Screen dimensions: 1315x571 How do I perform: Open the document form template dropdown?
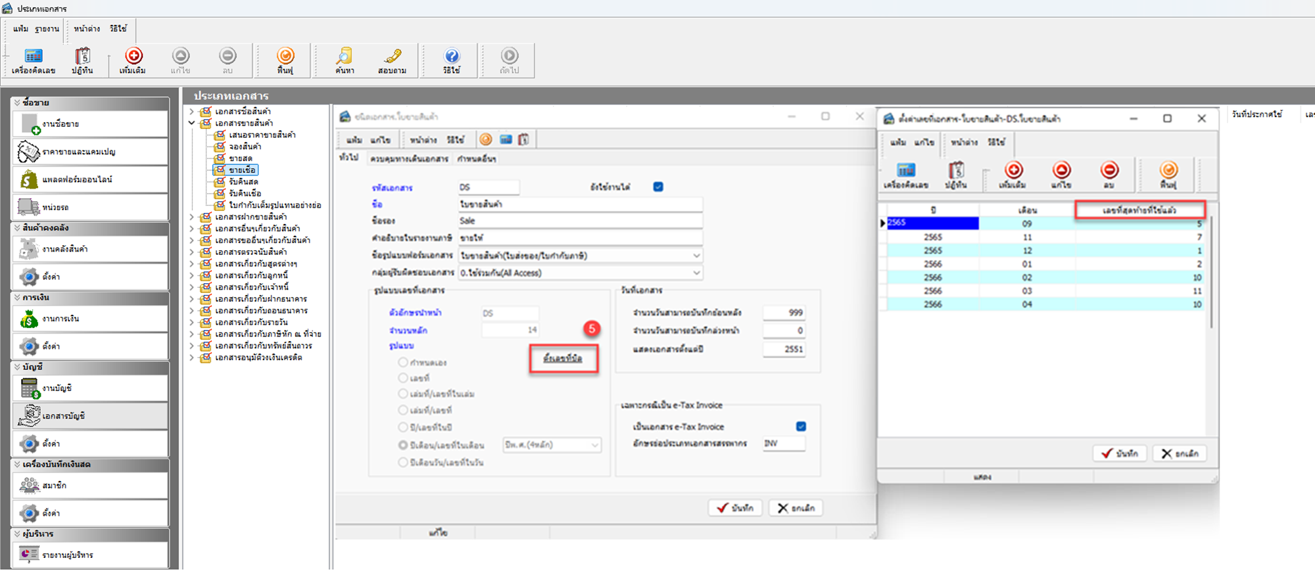click(696, 256)
